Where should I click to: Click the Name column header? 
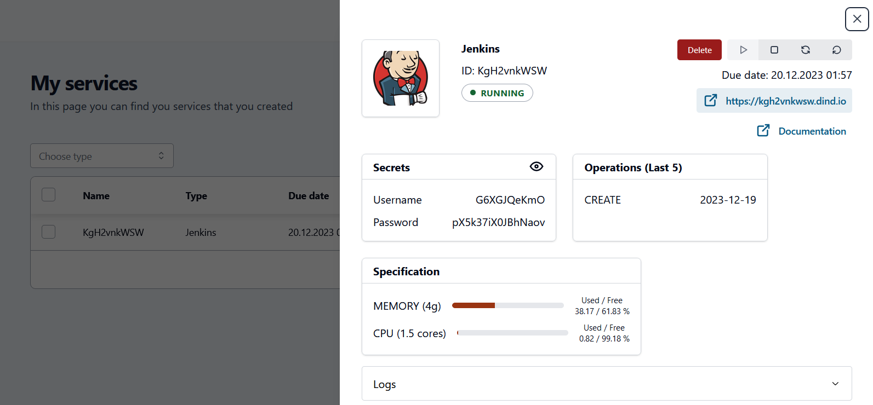coord(96,196)
